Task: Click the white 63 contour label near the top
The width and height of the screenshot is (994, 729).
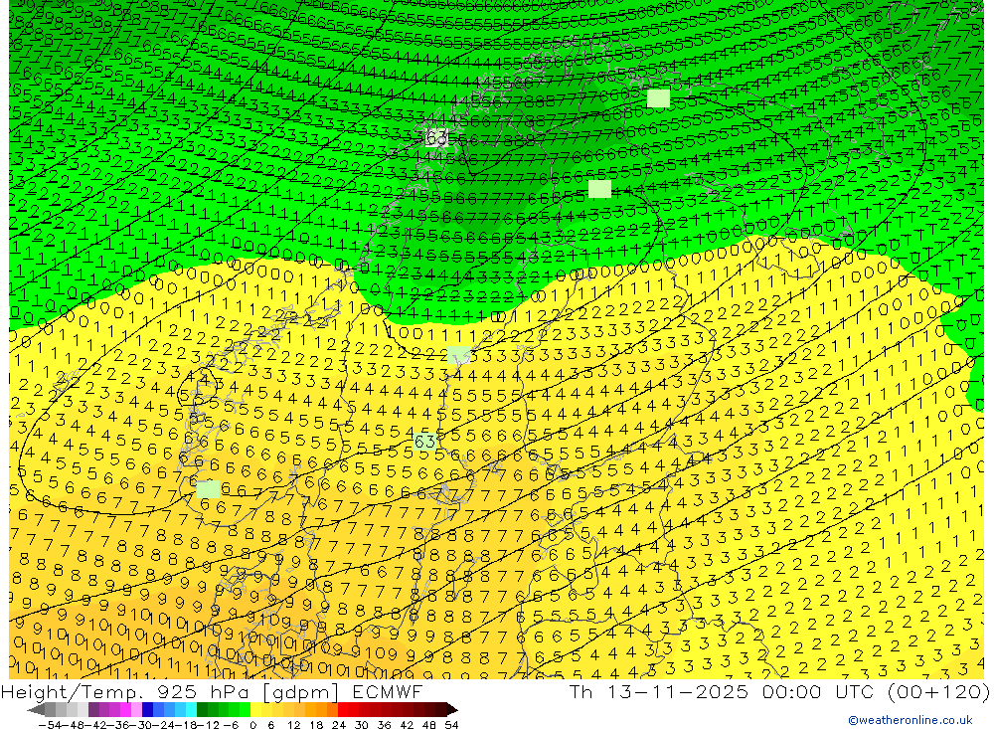Action: tap(436, 137)
